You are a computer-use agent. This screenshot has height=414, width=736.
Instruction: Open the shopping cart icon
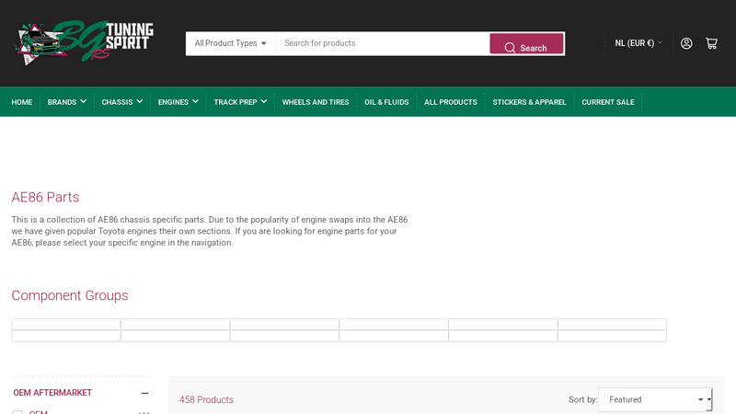(711, 43)
